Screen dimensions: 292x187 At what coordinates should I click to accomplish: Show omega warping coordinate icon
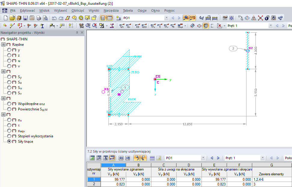137,26
